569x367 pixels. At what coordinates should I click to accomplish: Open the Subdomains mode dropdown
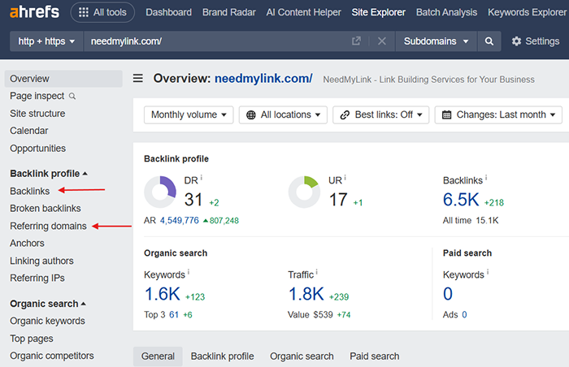click(x=436, y=41)
